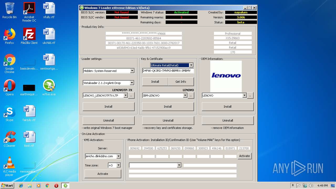Expand Ultimate Retail(Retail) key dropdown
336x189 pixels.
(x=191, y=65)
